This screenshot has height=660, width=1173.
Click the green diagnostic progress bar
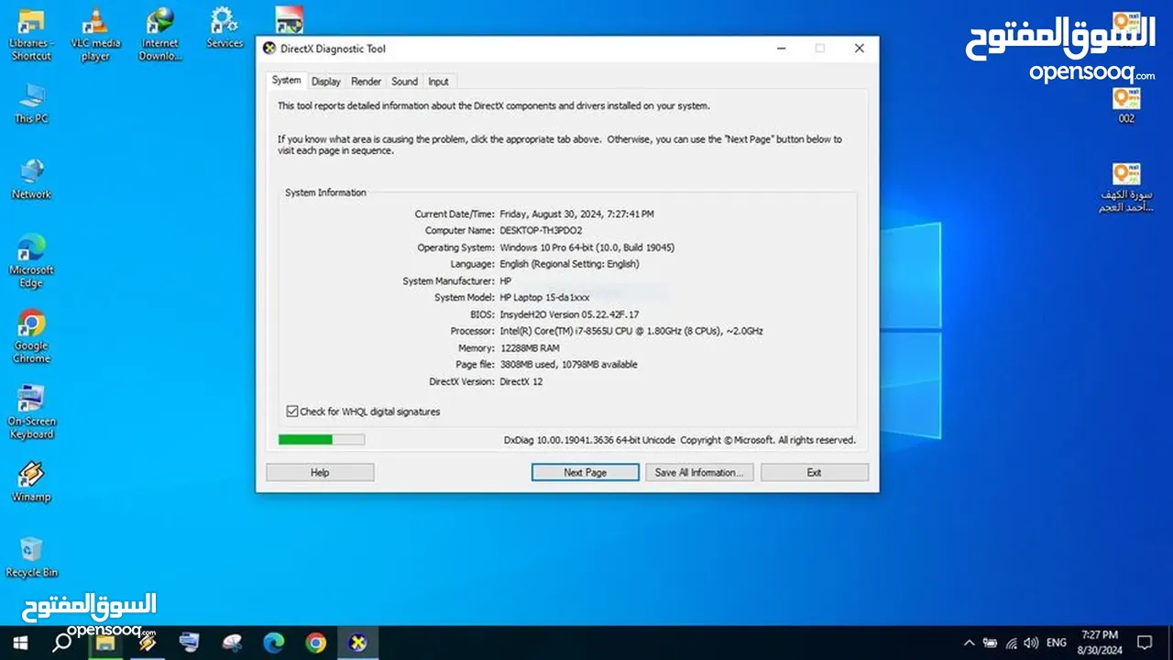[x=322, y=439]
